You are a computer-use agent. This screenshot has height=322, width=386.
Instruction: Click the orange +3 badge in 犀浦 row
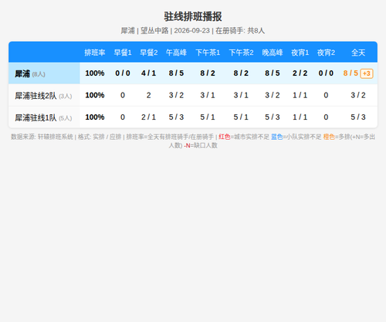tap(367, 73)
